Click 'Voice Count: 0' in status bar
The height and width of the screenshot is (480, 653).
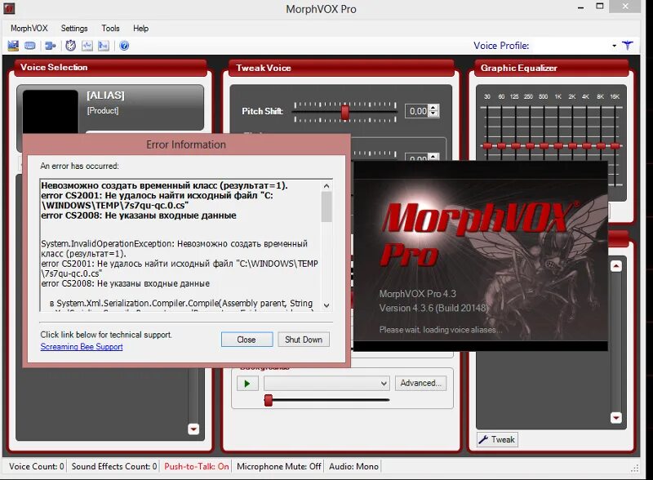click(37, 466)
